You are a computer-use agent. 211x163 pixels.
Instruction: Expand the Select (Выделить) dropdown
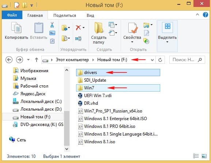[x=167, y=42]
